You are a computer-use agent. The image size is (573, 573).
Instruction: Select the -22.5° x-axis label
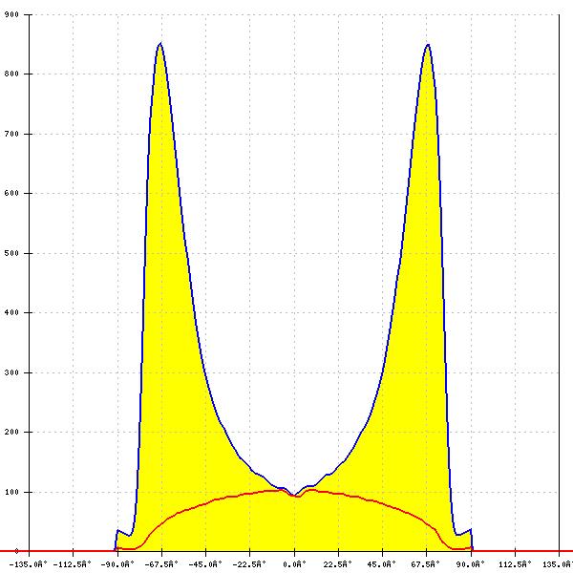[x=250, y=563]
